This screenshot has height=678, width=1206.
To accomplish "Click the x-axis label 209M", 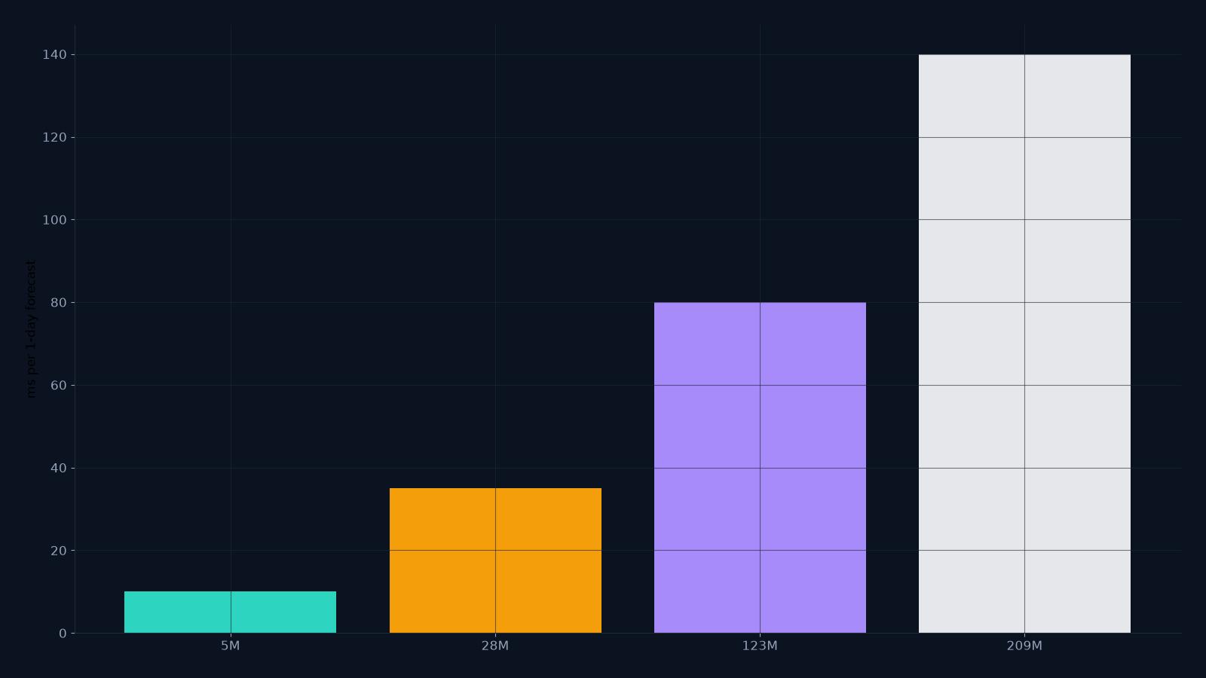I will [1024, 646].
